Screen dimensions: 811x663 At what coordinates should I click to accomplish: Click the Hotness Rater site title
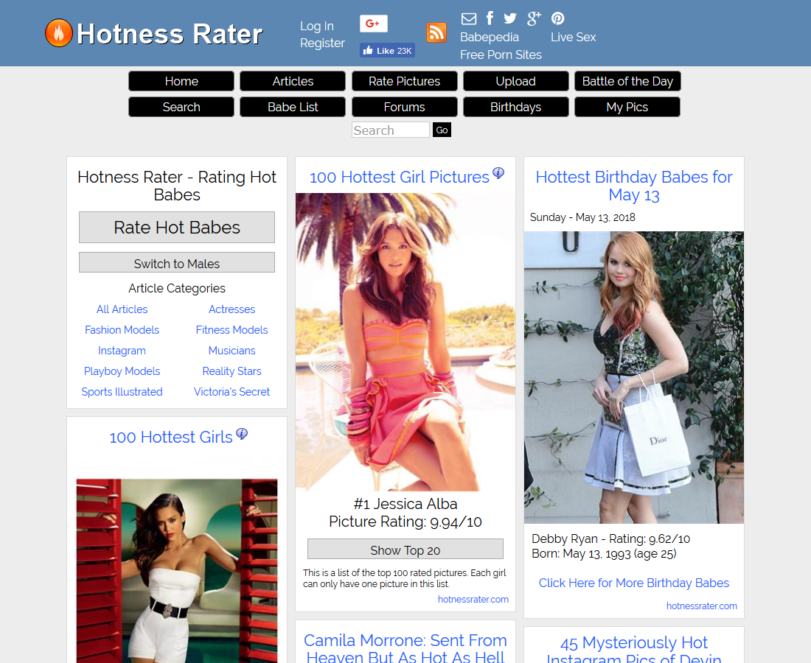170,34
